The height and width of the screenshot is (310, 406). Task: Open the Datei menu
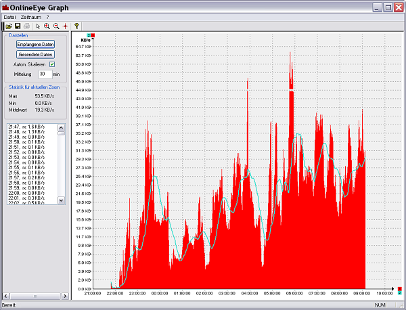(10, 16)
